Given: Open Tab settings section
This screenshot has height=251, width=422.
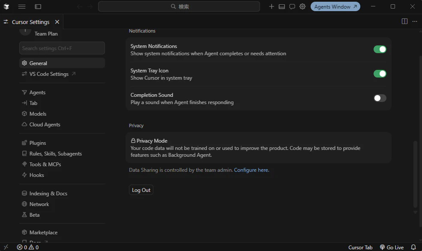Looking at the screenshot, I should 62,103.
